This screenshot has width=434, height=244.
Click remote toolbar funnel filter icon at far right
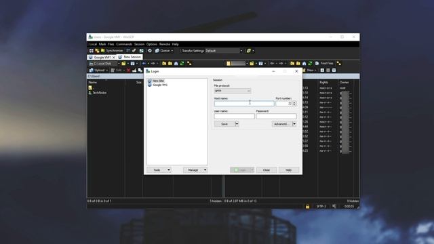pos(334,70)
